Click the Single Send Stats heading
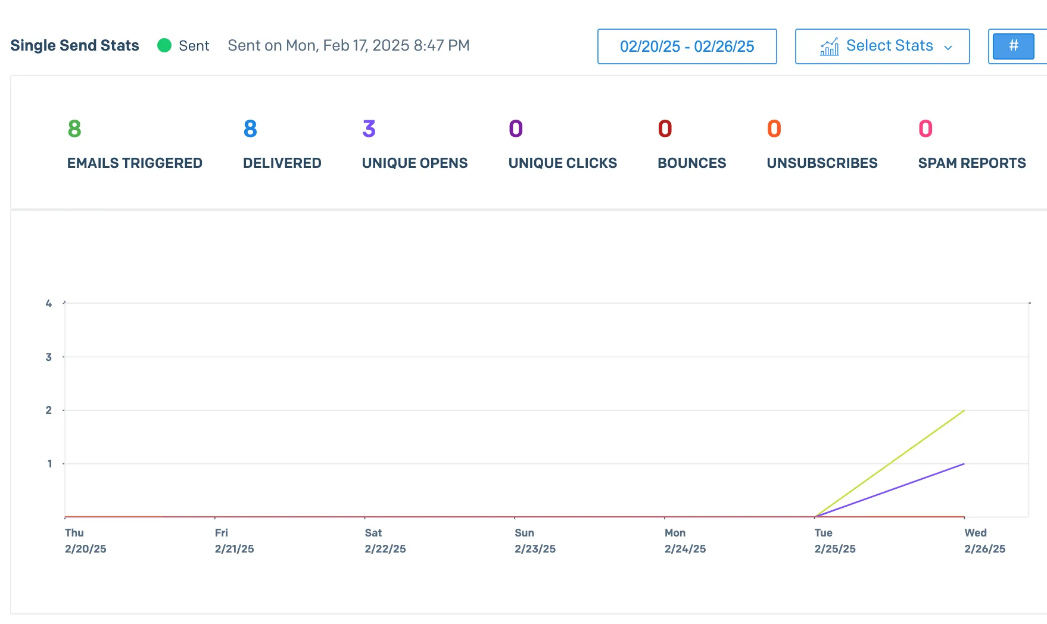 [74, 46]
